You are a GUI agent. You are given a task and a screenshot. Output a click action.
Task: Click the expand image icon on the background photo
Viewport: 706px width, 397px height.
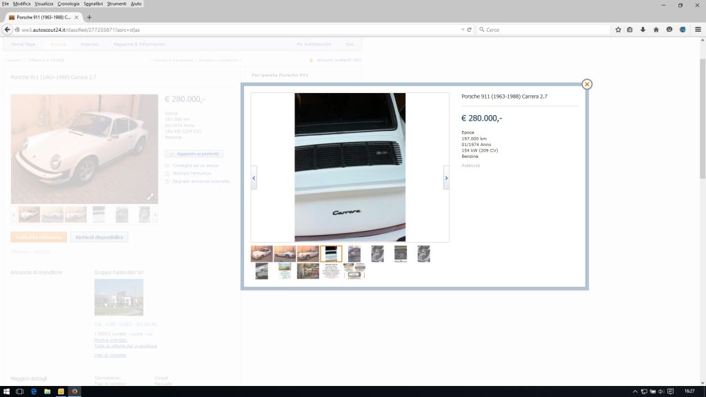pyautogui.click(x=150, y=196)
